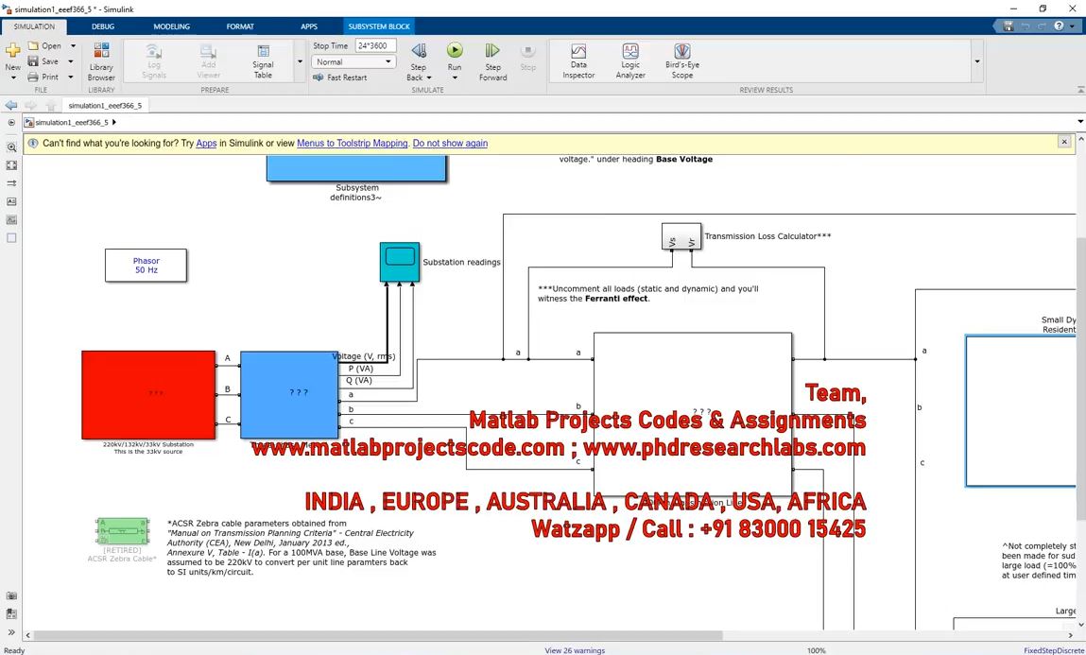The height and width of the screenshot is (655, 1086).
Task: Click the Open folder icon
Action: coord(32,45)
